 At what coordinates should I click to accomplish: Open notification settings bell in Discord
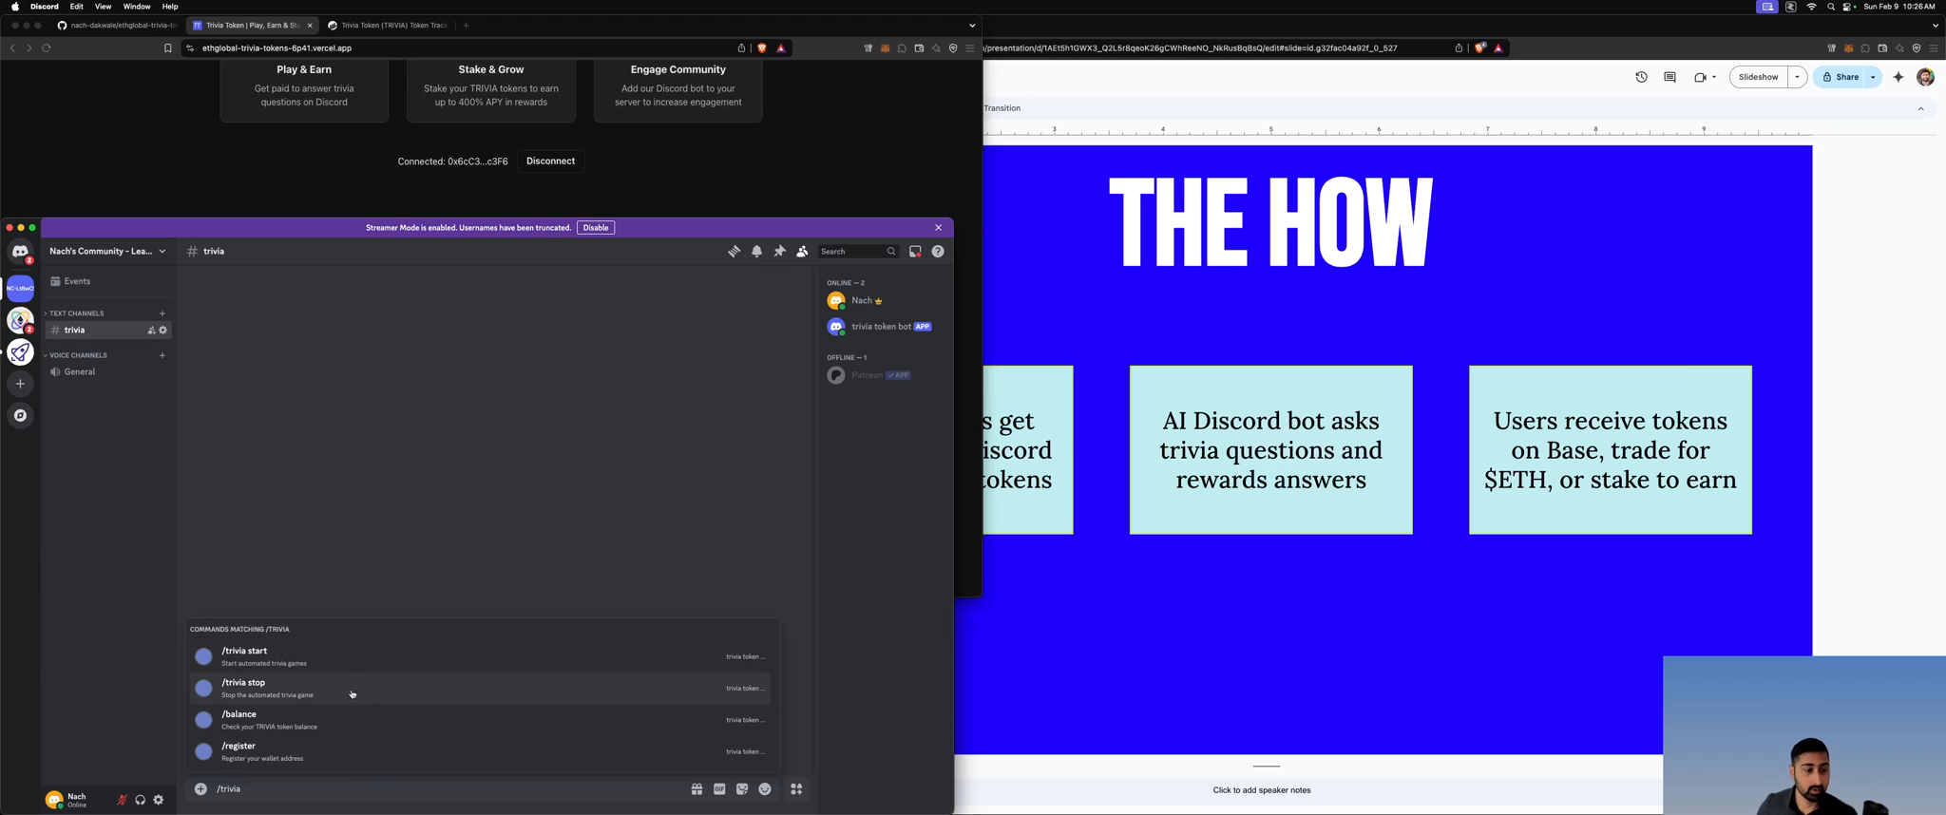click(x=757, y=252)
